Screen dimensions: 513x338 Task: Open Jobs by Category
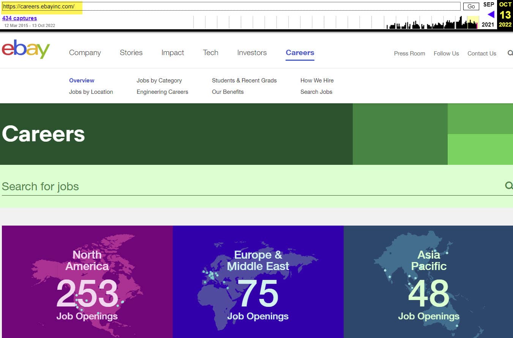(159, 81)
